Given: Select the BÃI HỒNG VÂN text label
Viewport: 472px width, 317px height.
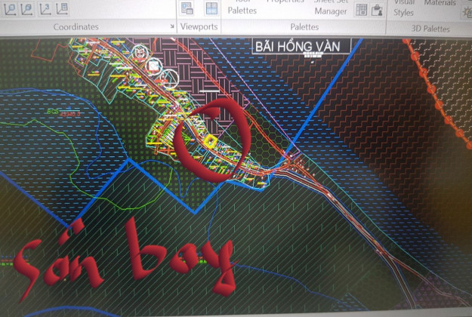Looking at the screenshot, I should [301, 46].
